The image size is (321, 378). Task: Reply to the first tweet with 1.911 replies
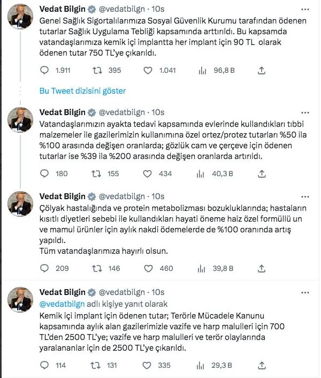click(x=44, y=70)
